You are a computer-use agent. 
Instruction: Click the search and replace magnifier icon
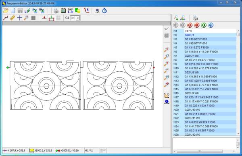click(183, 18)
